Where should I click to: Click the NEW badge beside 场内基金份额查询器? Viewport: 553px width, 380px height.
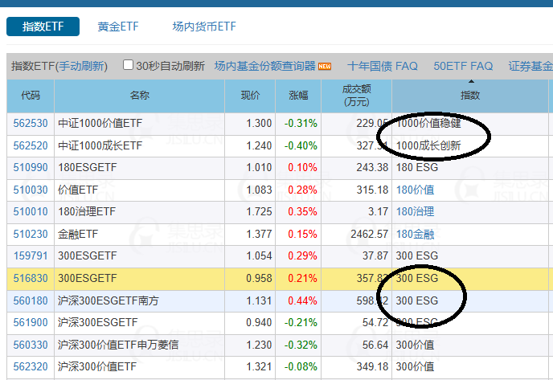pos(325,66)
